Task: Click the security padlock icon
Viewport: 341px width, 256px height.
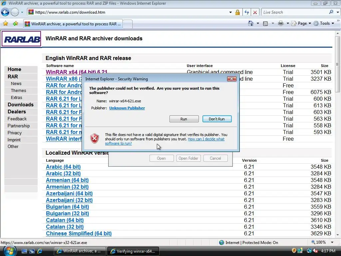Action: 237,12
